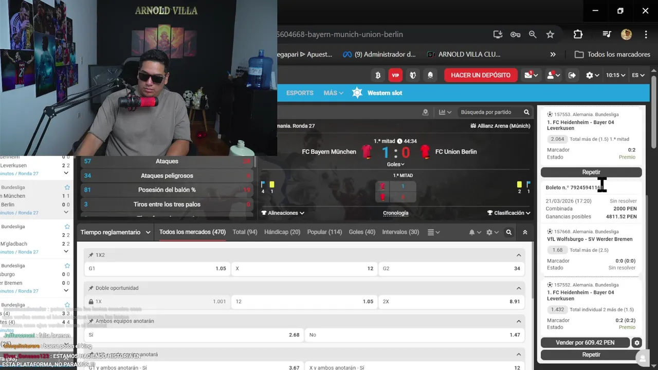Show more bookmarks with double chevron

click(553, 54)
